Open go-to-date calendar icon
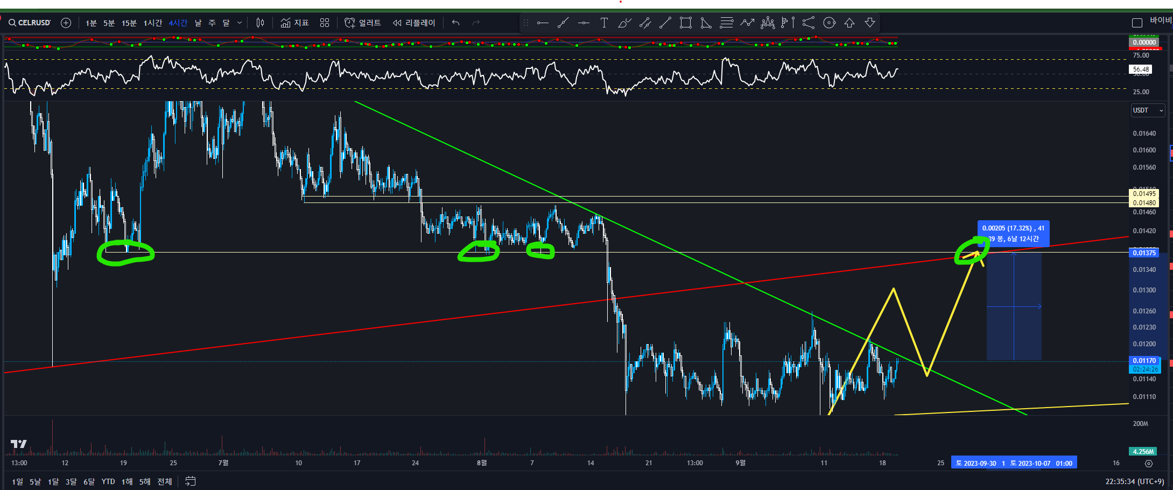 pyautogui.click(x=191, y=481)
